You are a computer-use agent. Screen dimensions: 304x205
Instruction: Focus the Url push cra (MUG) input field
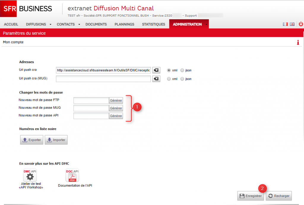coord(103,79)
